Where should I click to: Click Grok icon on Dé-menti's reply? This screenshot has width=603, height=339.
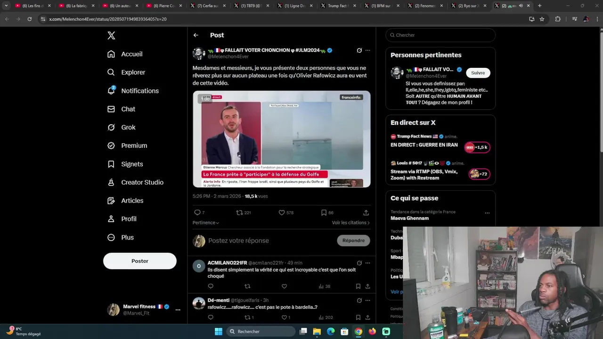(359, 300)
